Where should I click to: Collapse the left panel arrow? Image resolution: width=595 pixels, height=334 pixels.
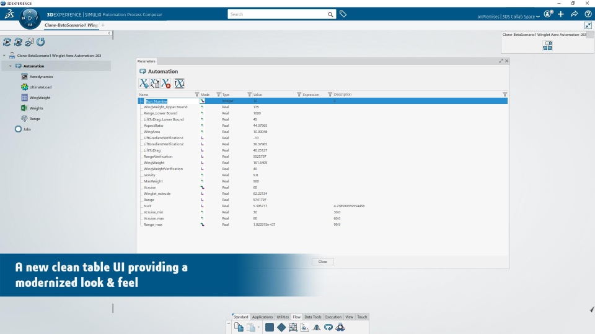[109, 33]
